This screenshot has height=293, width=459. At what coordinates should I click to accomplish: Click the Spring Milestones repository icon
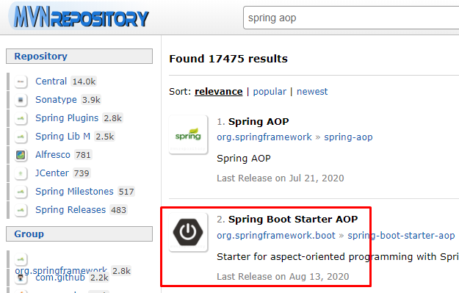pyautogui.click(x=21, y=192)
